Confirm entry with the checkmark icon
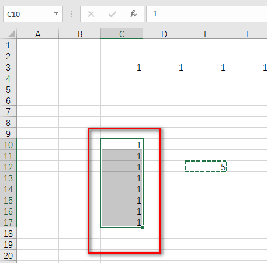This screenshot has height=263, width=267. [x=112, y=14]
